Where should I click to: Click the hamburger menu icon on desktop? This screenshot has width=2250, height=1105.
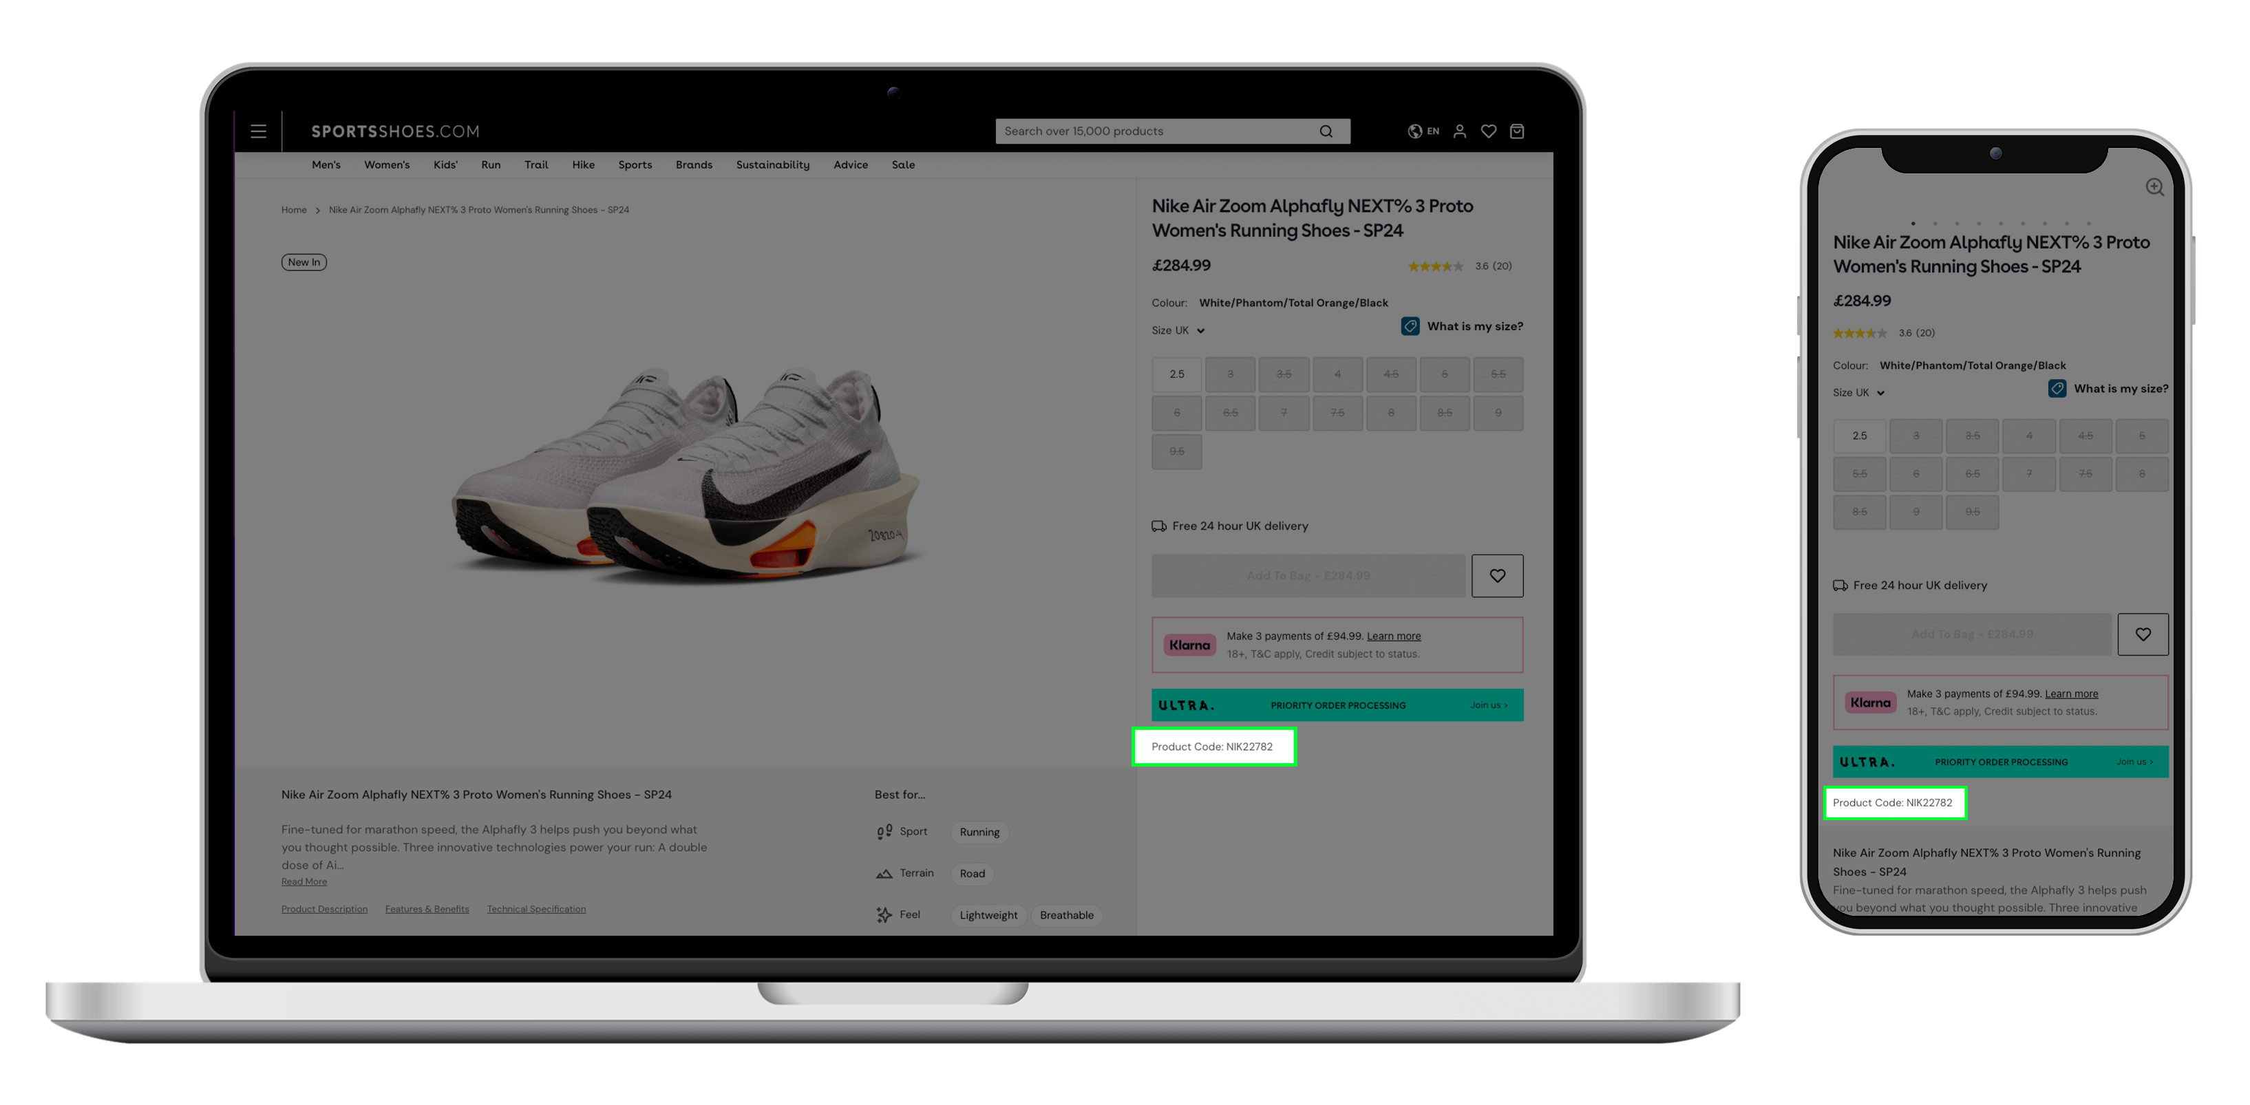[258, 129]
